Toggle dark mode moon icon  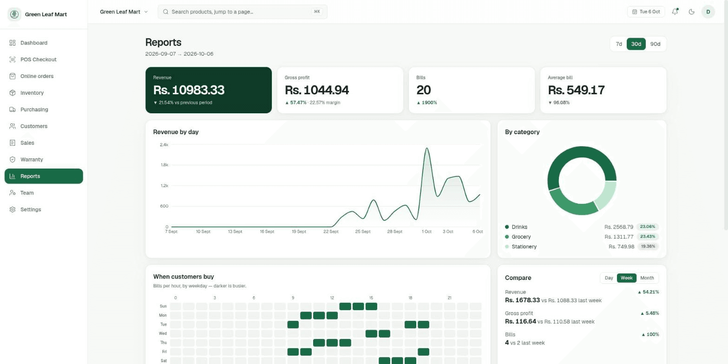coord(691,12)
